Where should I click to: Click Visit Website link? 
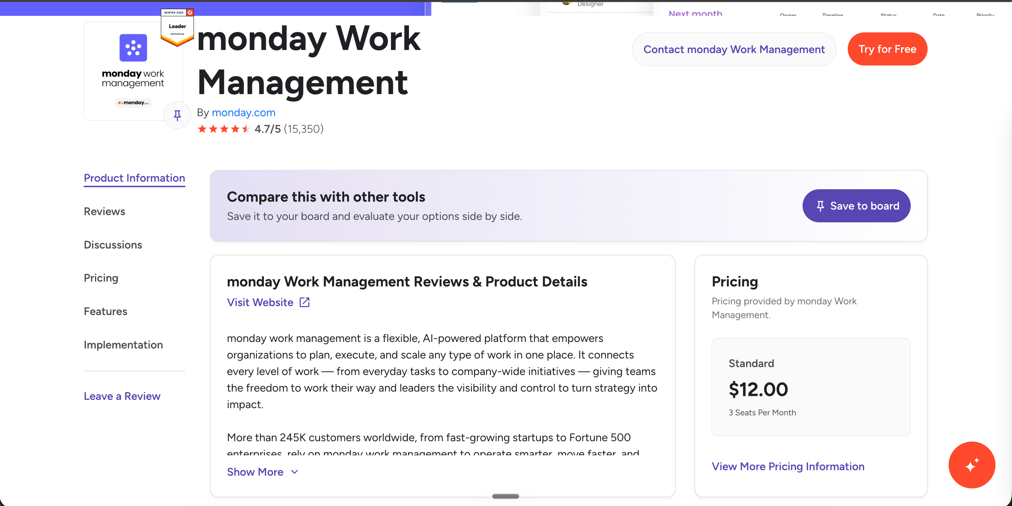coord(260,302)
